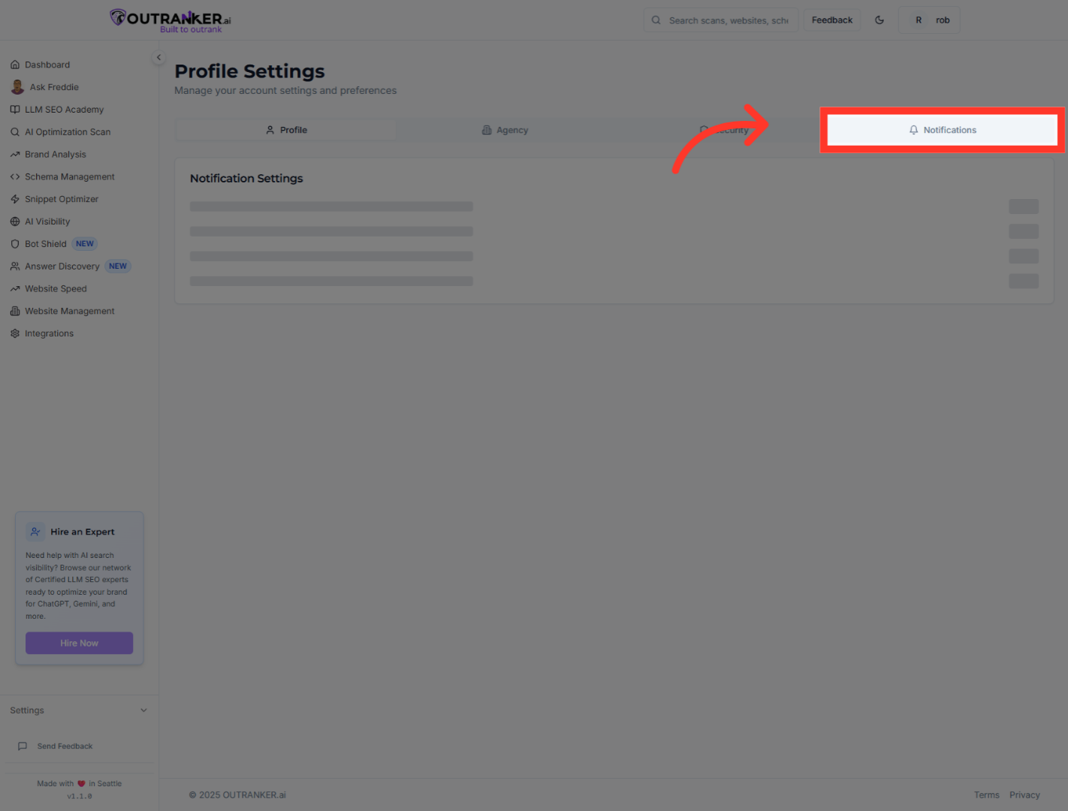
Task: Select the Snippet Optimizer tool
Action: click(62, 199)
